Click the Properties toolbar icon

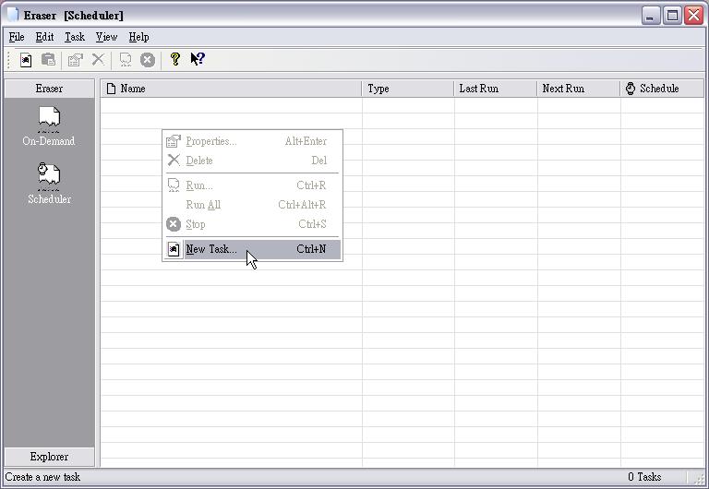pyautogui.click(x=75, y=60)
